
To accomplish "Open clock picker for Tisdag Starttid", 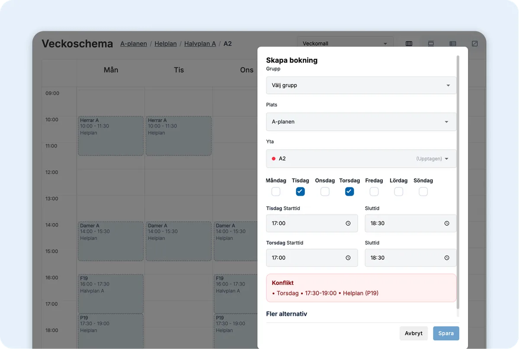I will [348, 224].
